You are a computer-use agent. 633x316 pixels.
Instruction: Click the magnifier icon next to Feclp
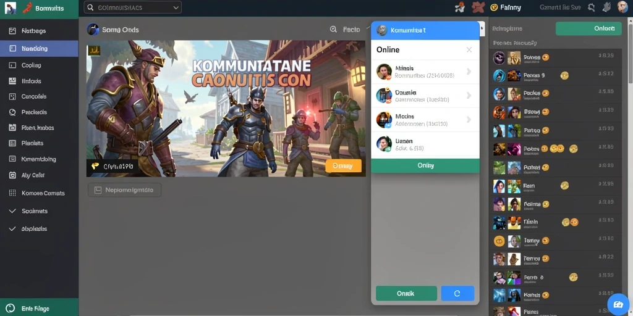(x=333, y=30)
